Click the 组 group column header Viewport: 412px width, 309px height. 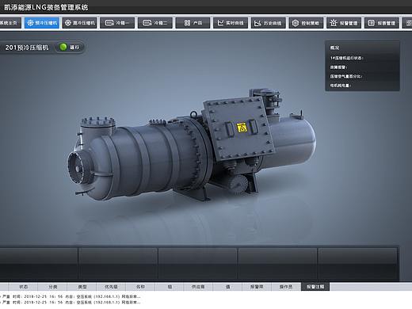(x=170, y=287)
